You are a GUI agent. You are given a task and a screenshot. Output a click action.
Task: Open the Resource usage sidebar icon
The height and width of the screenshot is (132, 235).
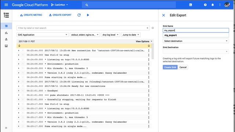[6, 46]
